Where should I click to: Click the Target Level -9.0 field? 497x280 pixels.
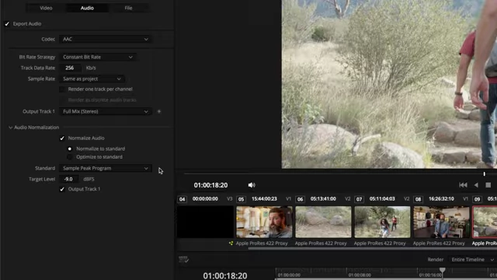tap(68, 179)
